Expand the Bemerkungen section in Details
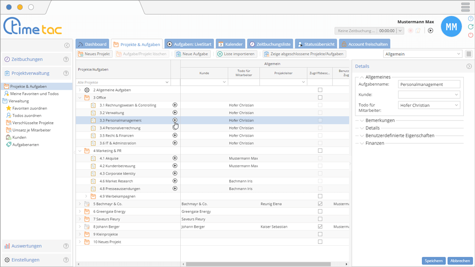Screen dimensions: 475x267 pos(380,120)
